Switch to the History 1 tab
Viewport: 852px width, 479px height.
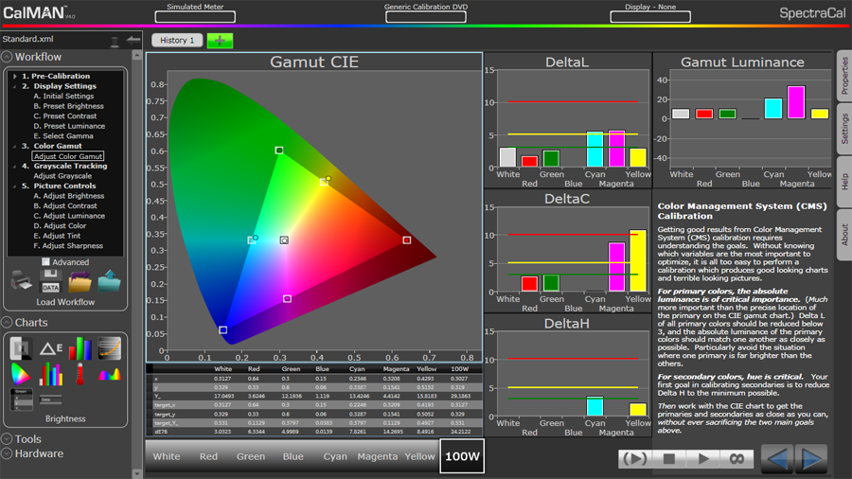coord(177,41)
